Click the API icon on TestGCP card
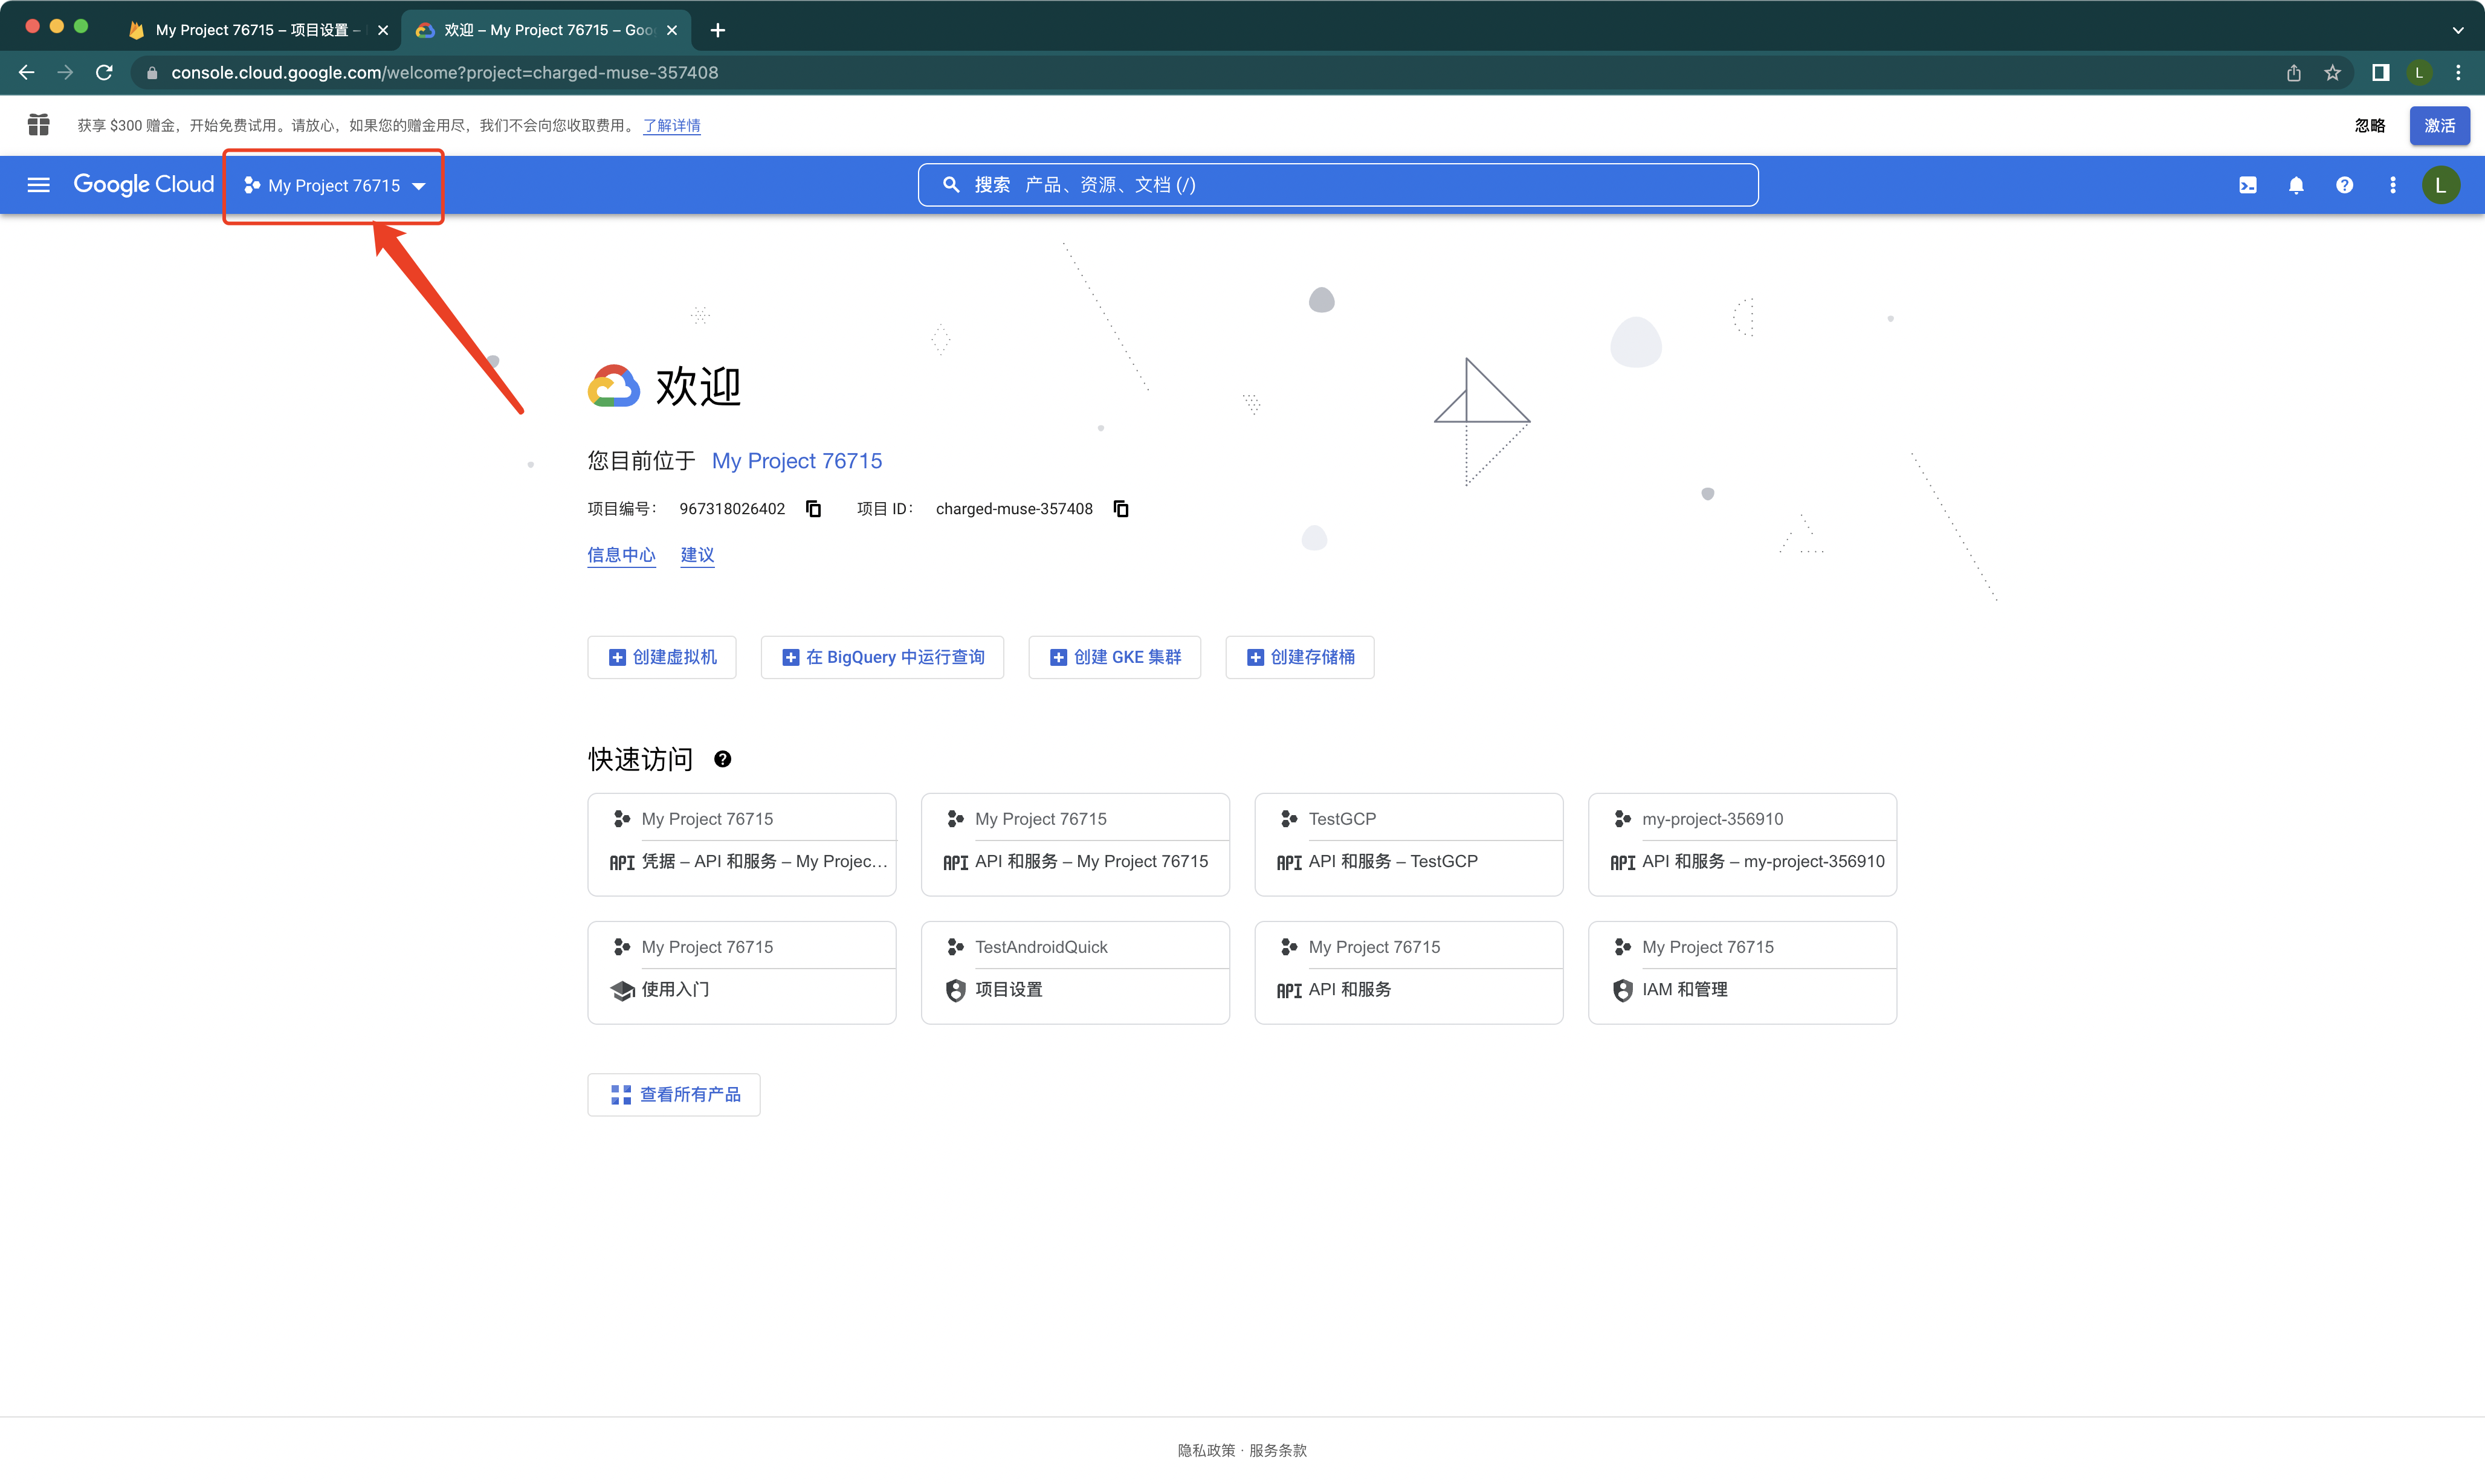 [x=1289, y=863]
